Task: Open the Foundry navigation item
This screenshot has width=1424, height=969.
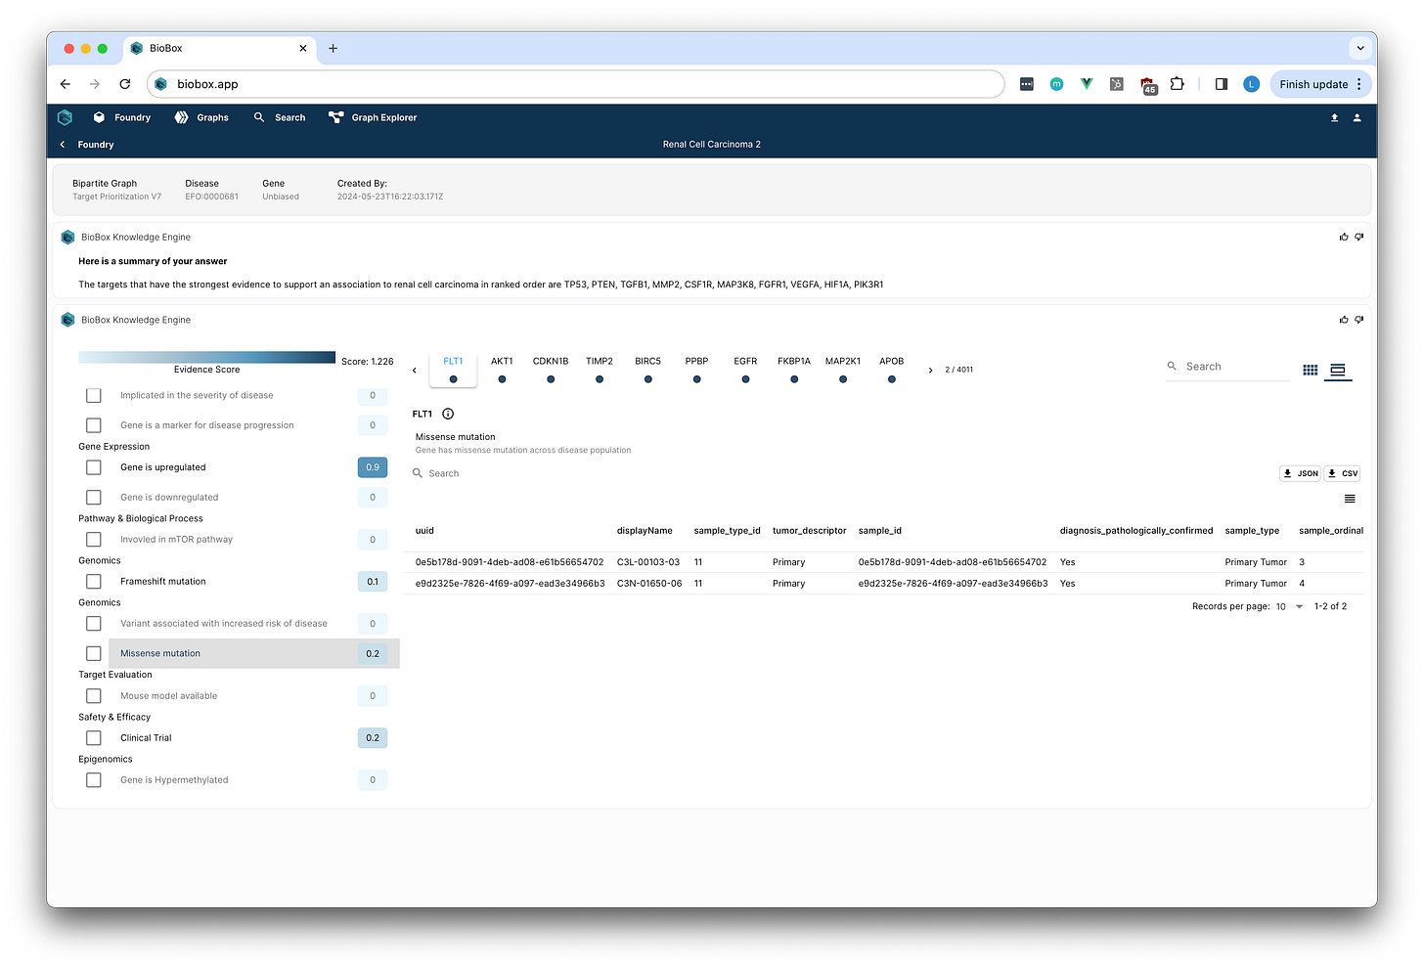Action: tap(122, 117)
